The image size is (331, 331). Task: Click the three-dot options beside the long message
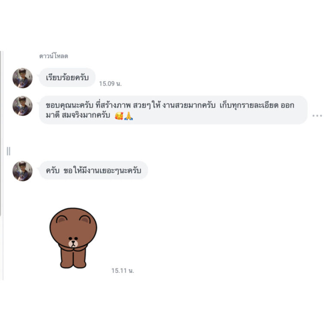pyautogui.click(x=317, y=116)
